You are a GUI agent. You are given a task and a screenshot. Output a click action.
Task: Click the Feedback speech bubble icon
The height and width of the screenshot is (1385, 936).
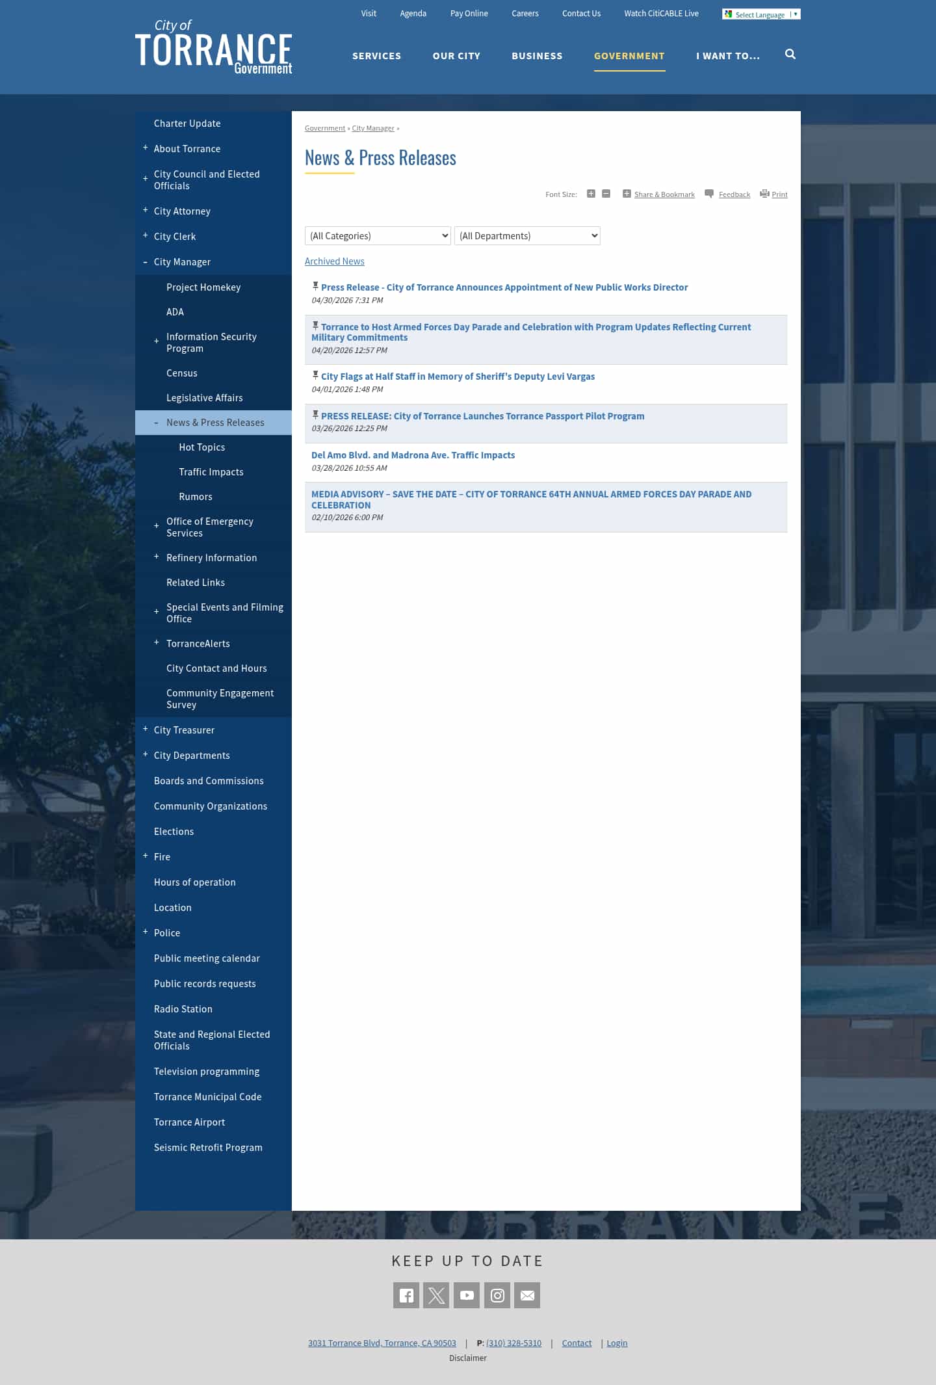point(709,194)
